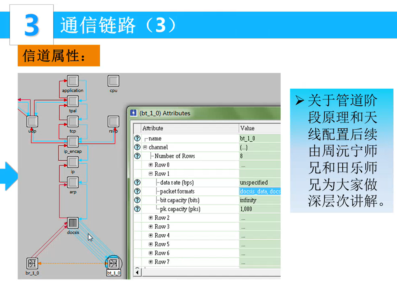397x282 pixels.
Task: Select the udp module node
Action: coord(32,122)
